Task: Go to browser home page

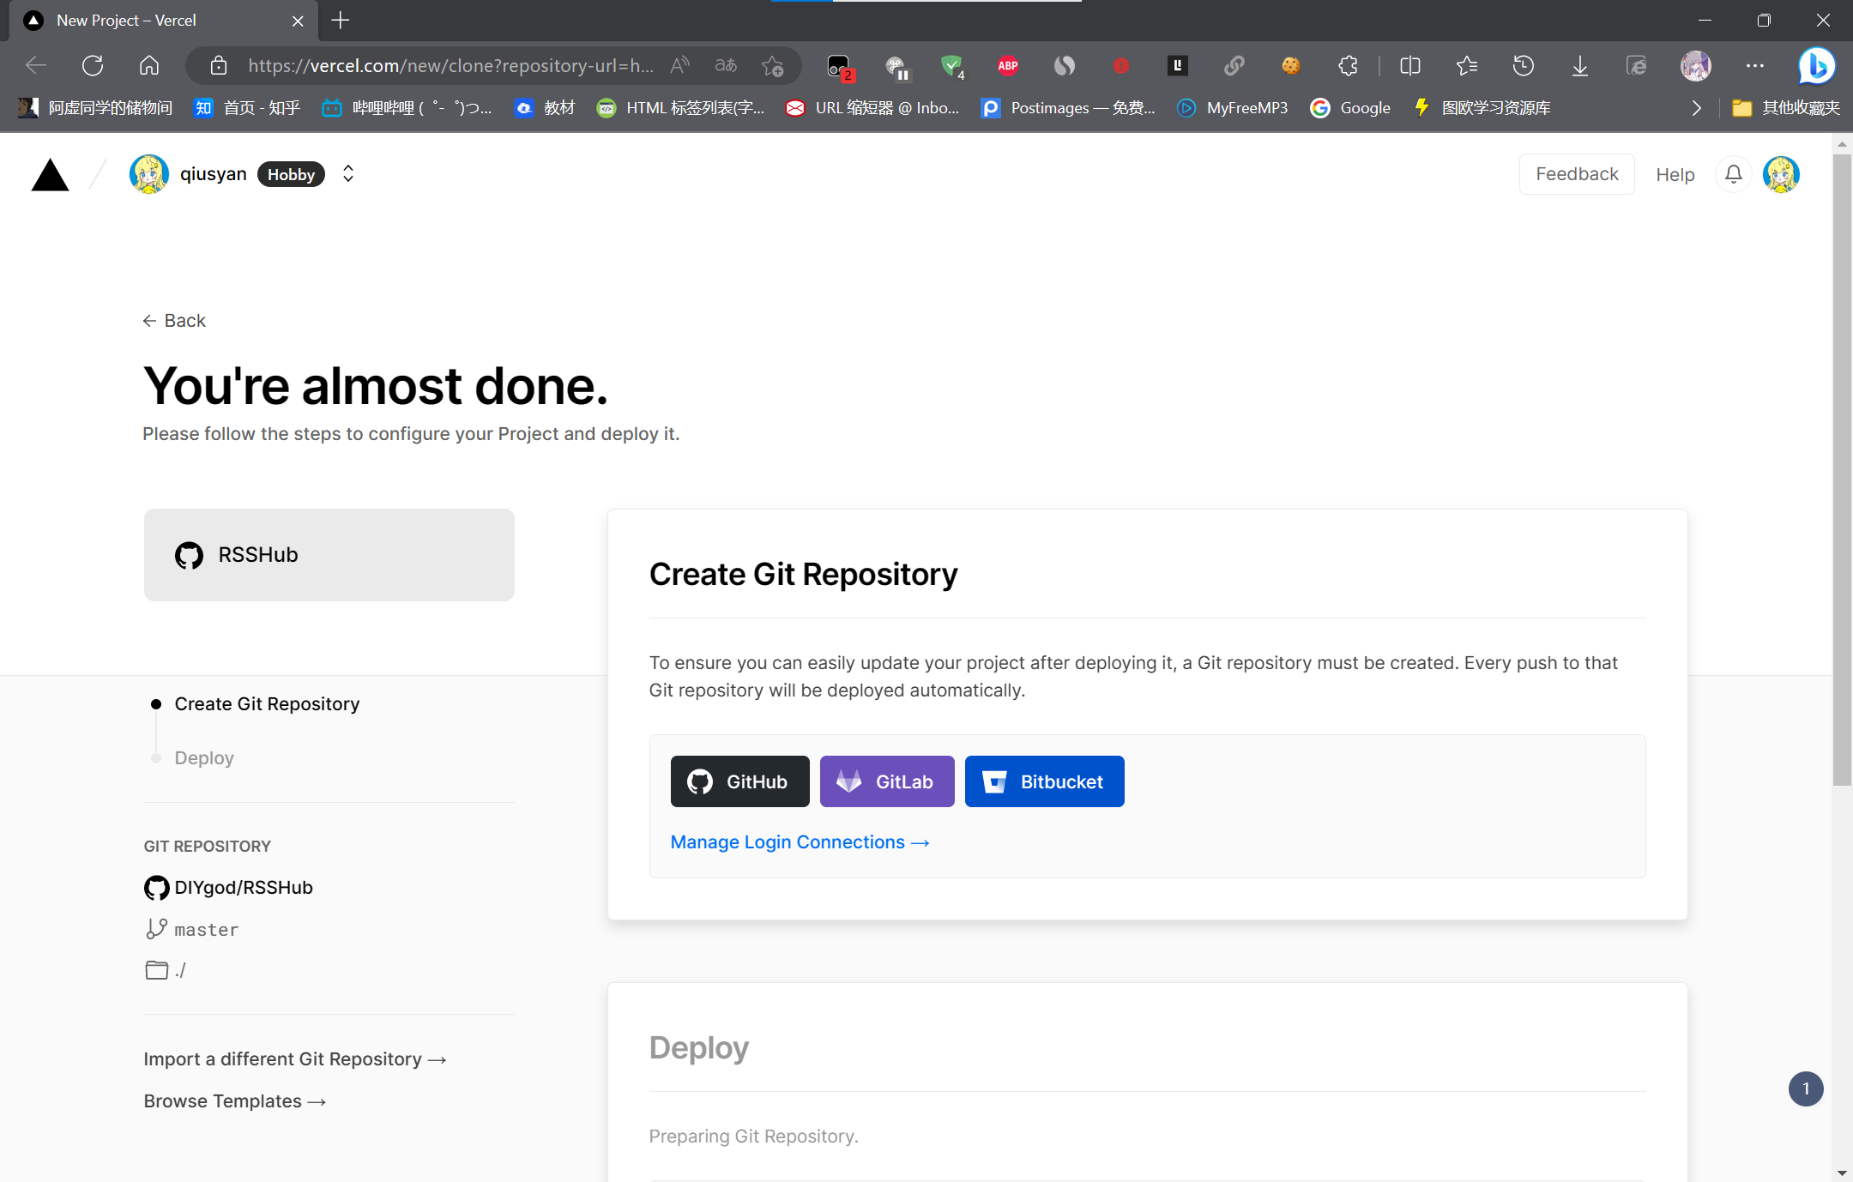Action: 149,65
